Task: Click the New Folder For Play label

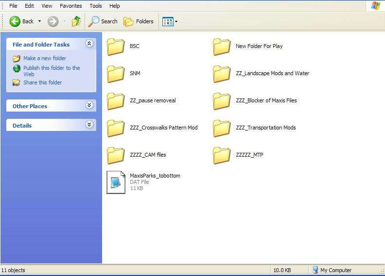Action: click(x=259, y=46)
